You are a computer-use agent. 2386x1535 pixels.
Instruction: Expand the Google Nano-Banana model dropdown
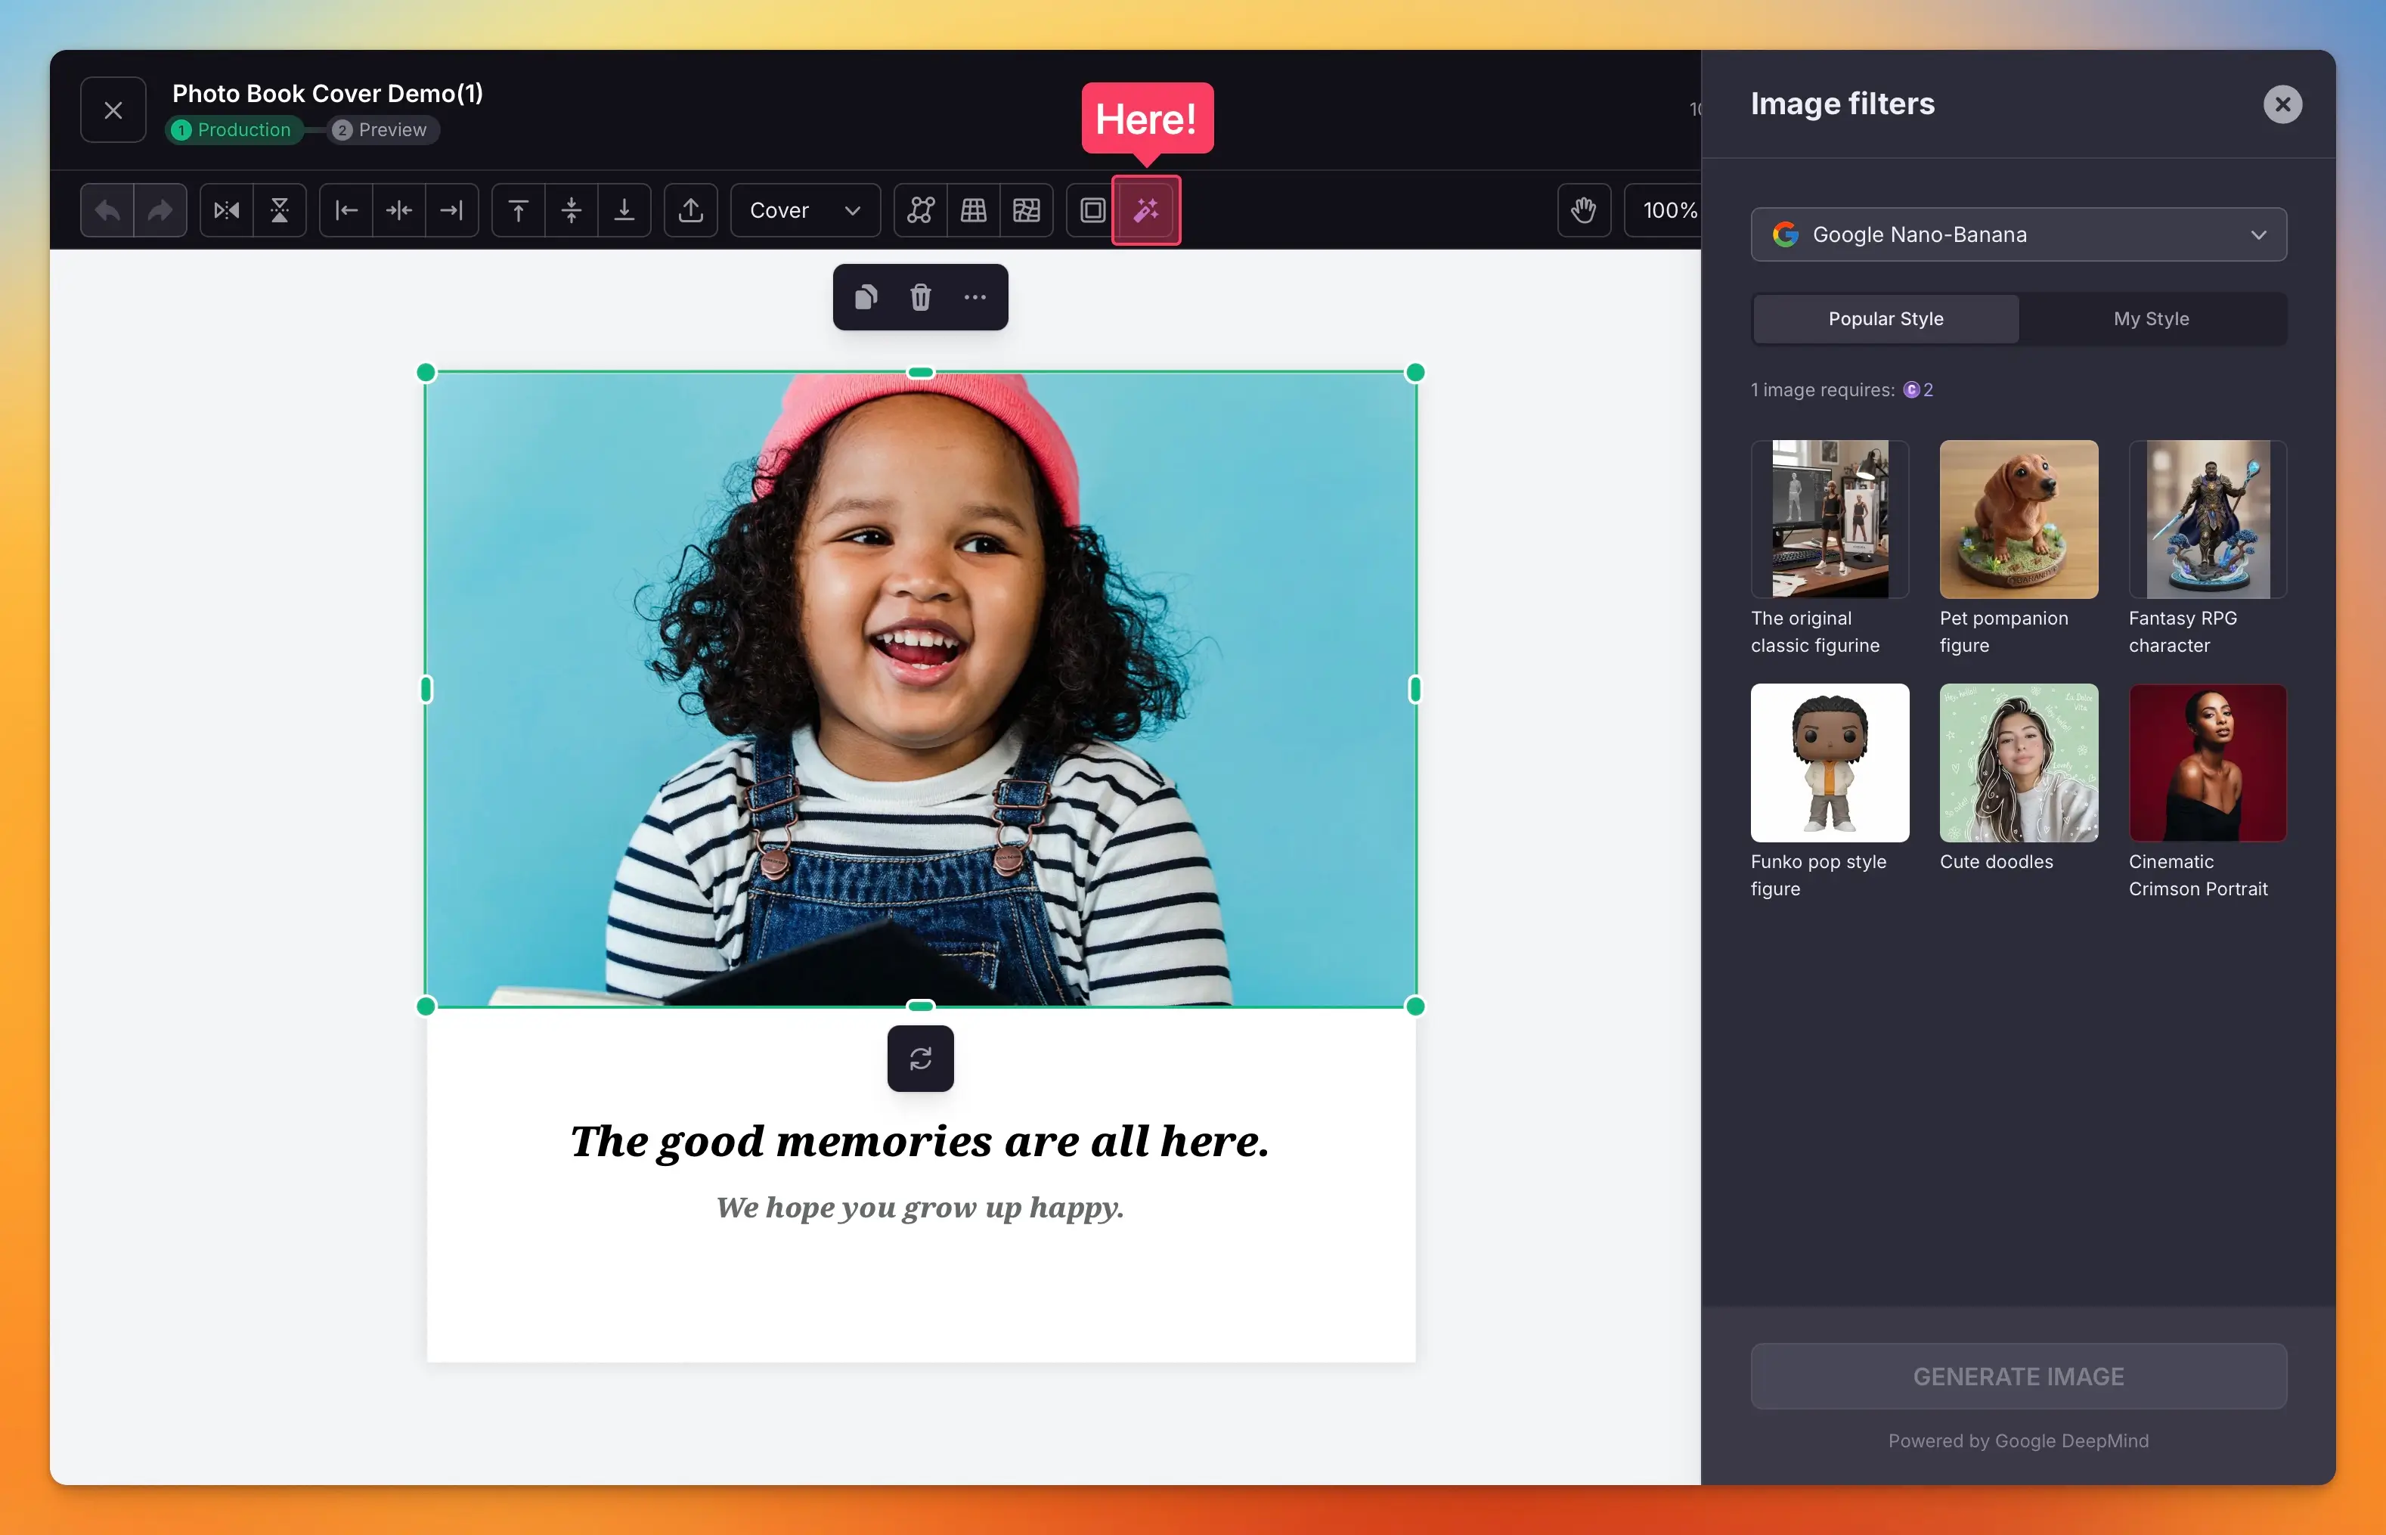pyautogui.click(x=2019, y=234)
